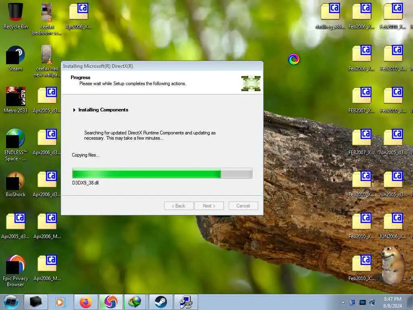Select the Epic Privacy Browser desktop shortcut
Image resolution: width=413 pixels, height=310 pixels.
tap(15, 271)
